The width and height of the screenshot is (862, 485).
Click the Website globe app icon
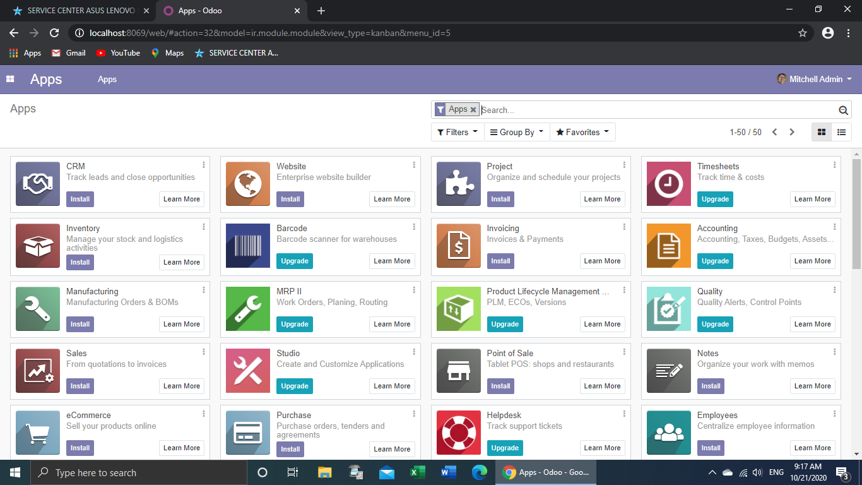pos(248,184)
